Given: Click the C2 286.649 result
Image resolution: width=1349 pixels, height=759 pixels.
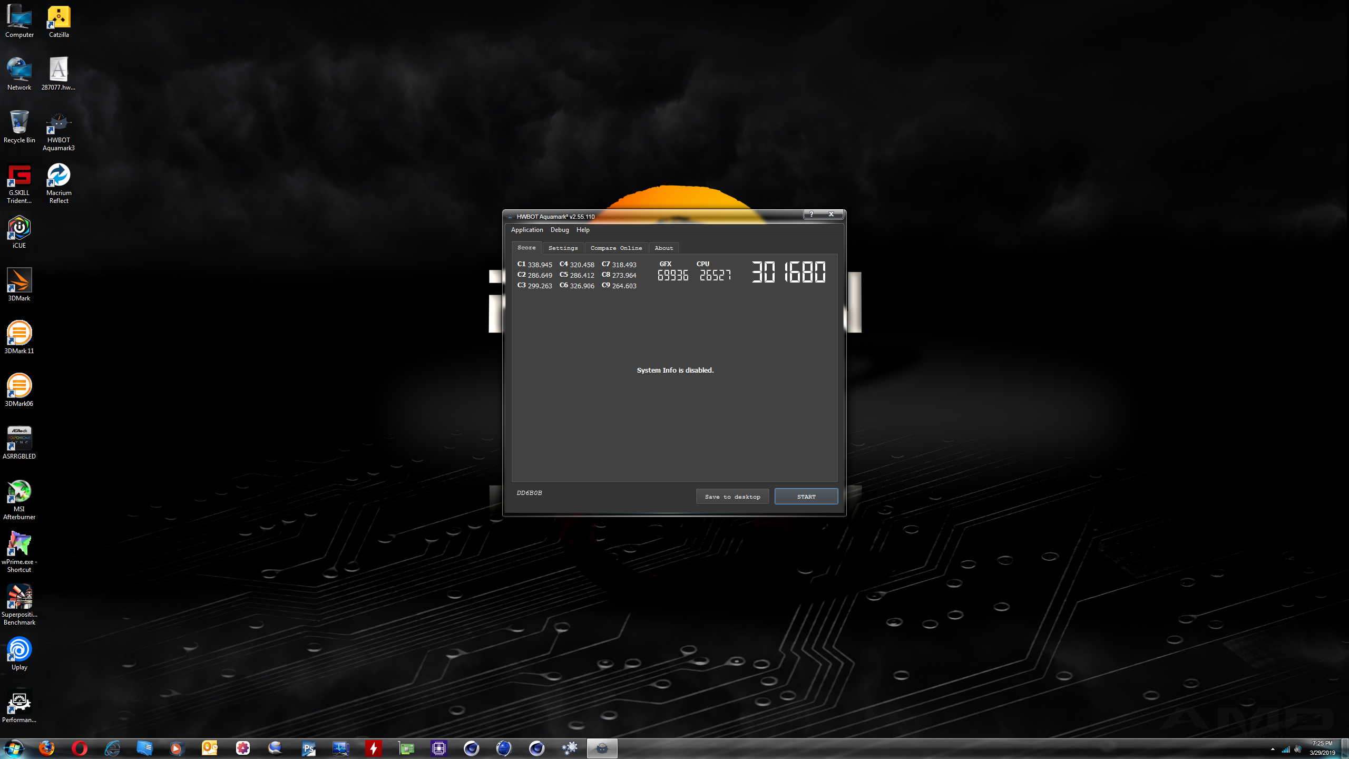Looking at the screenshot, I should (x=534, y=275).
